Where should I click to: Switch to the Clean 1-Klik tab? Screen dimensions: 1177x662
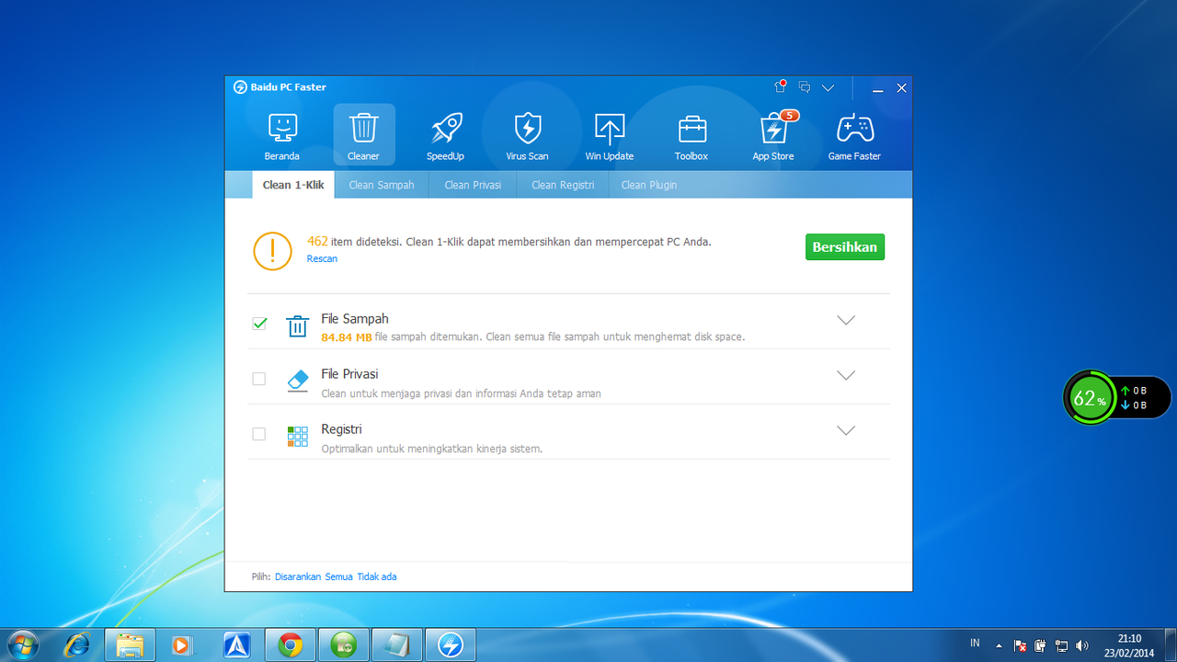pyautogui.click(x=293, y=185)
